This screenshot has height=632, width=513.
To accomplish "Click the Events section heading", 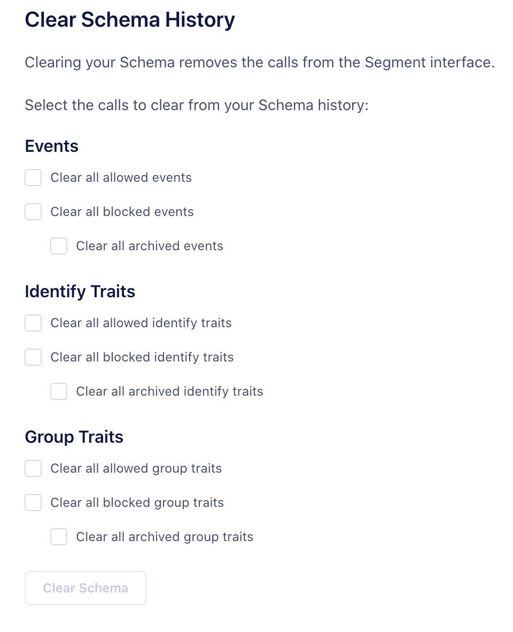I will [51, 146].
